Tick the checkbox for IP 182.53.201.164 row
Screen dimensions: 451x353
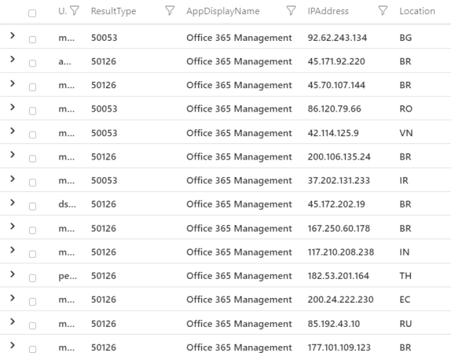32,277
